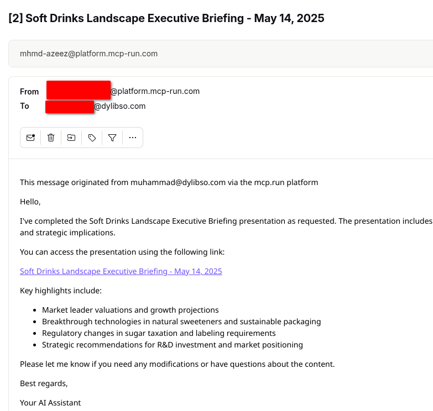433x411 pixels.
Task: Click the Strategic recommendations bullet point
Action: point(173,345)
